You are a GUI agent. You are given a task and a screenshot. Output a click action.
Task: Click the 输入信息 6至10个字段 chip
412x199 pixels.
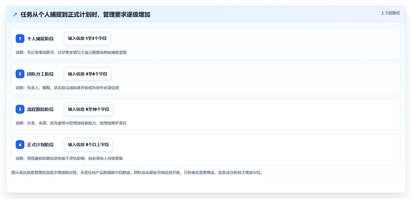88,109
